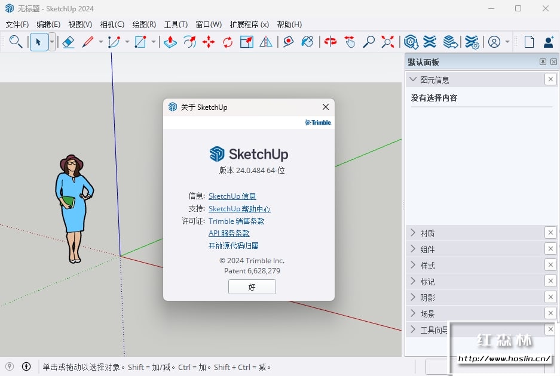Image resolution: width=560 pixels, height=376 pixels.
Task: Expand the 组件 panel section
Action: click(x=413, y=249)
